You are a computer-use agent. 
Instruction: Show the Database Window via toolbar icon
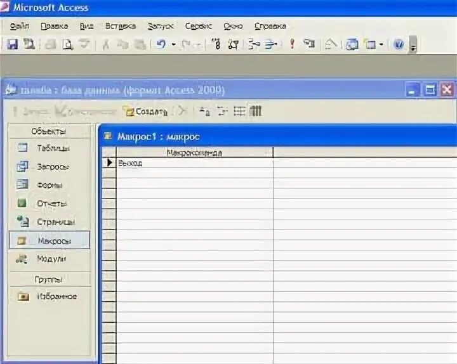tap(352, 44)
